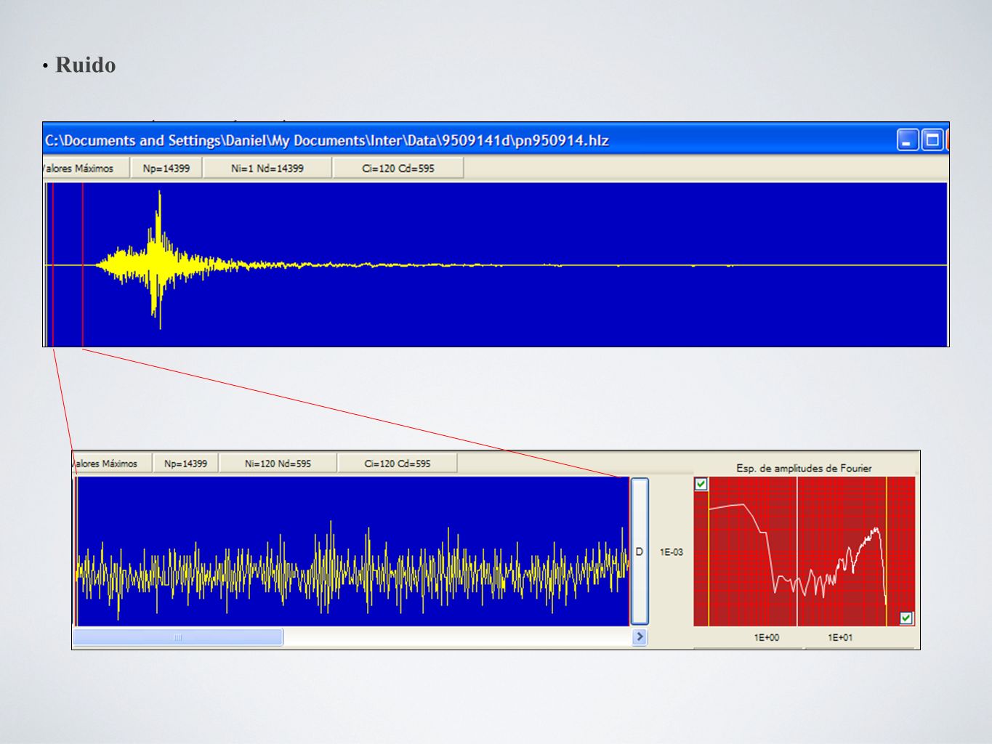The height and width of the screenshot is (744, 992).
Task: Click the 'Ni=1 Nd=14399' field
Action: click(x=267, y=168)
